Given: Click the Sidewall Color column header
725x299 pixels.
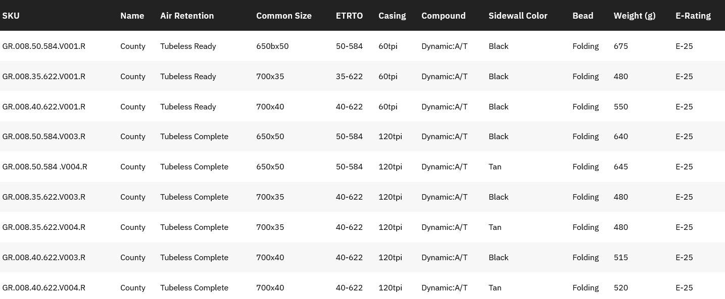Looking at the screenshot, I should 518,16.
